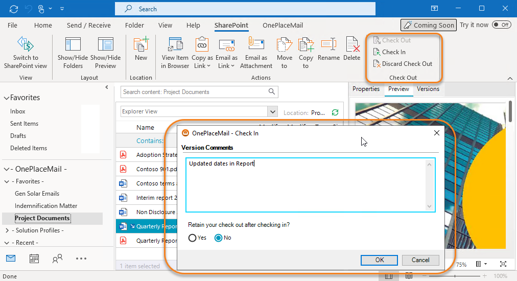Open the Customize Quick Access Toolbar dropdown
This screenshot has height=281, width=517.
point(62,9)
